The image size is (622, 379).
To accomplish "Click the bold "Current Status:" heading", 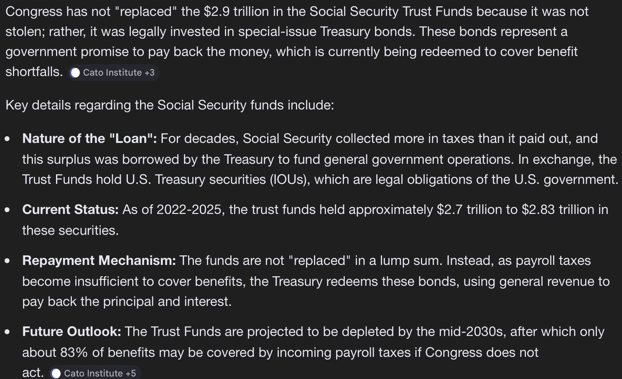I will click(70, 209).
